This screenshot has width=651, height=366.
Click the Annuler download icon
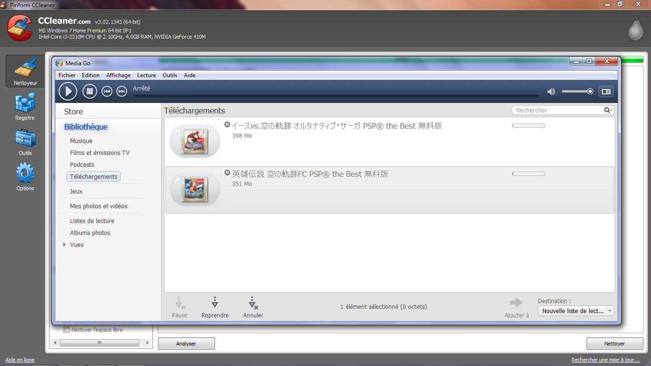pyautogui.click(x=253, y=303)
